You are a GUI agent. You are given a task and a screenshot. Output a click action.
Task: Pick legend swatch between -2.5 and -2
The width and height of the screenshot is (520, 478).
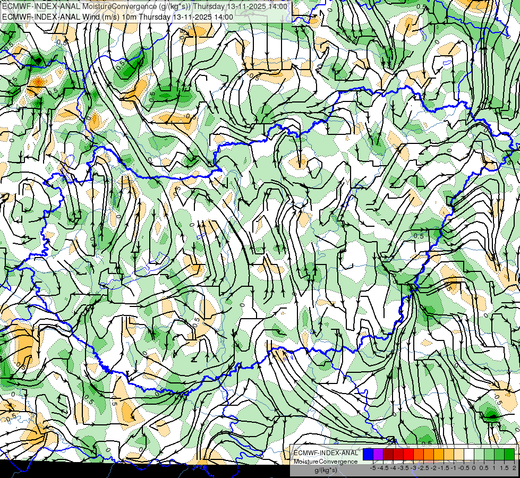point(429,455)
